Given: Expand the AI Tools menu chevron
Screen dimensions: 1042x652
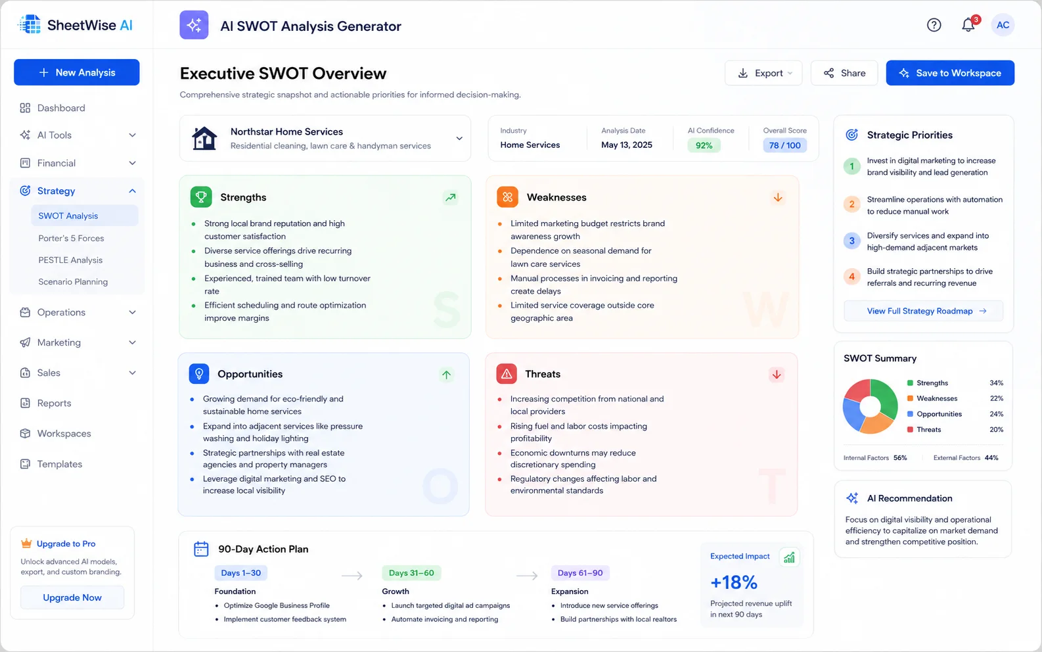Looking at the screenshot, I should (x=132, y=135).
